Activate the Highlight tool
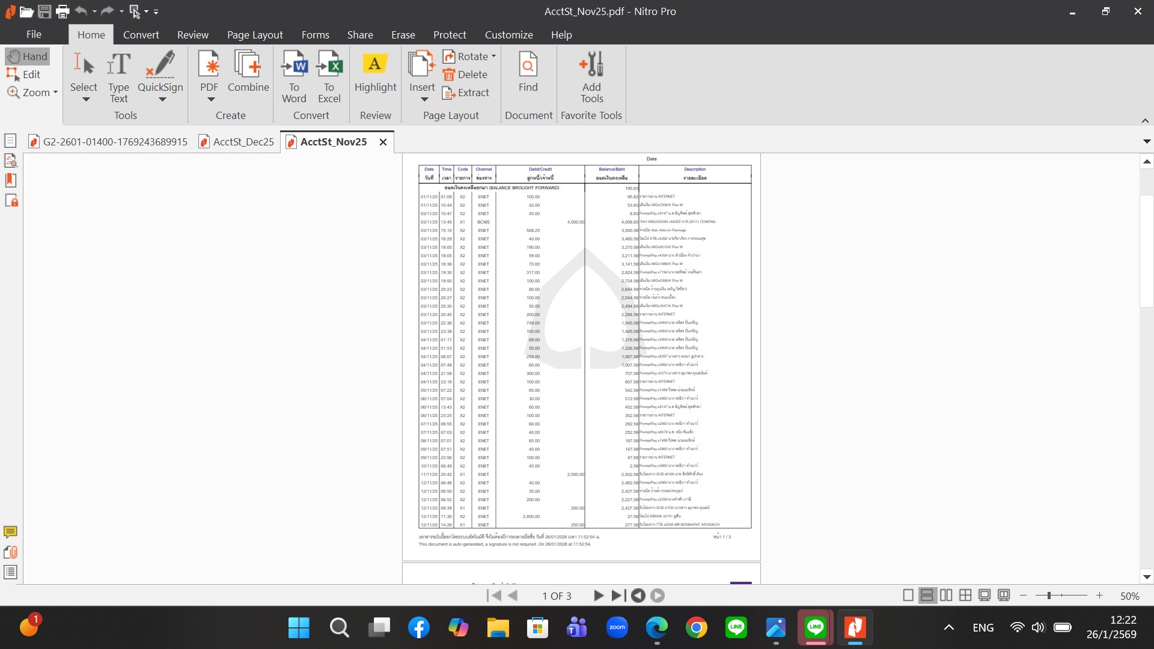This screenshot has height=649, width=1154. (375, 71)
